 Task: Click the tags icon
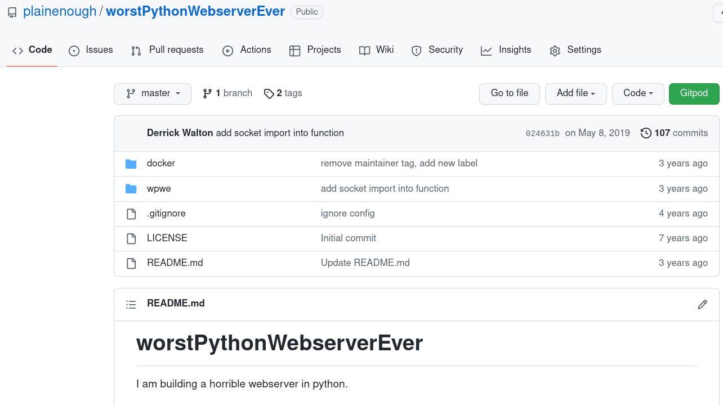269,93
